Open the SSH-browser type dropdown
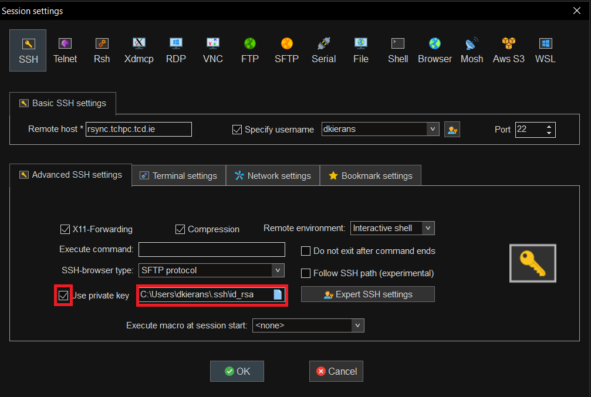 click(278, 270)
